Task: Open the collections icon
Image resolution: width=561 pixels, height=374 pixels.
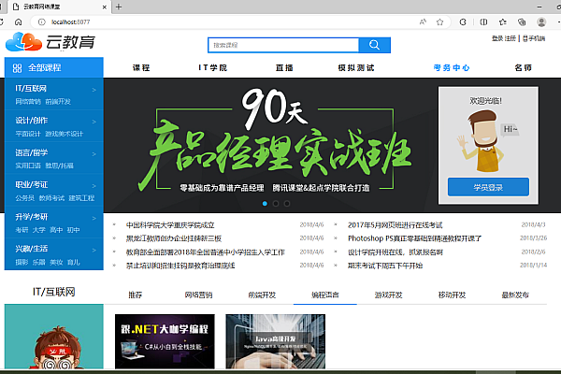Action: (x=522, y=22)
